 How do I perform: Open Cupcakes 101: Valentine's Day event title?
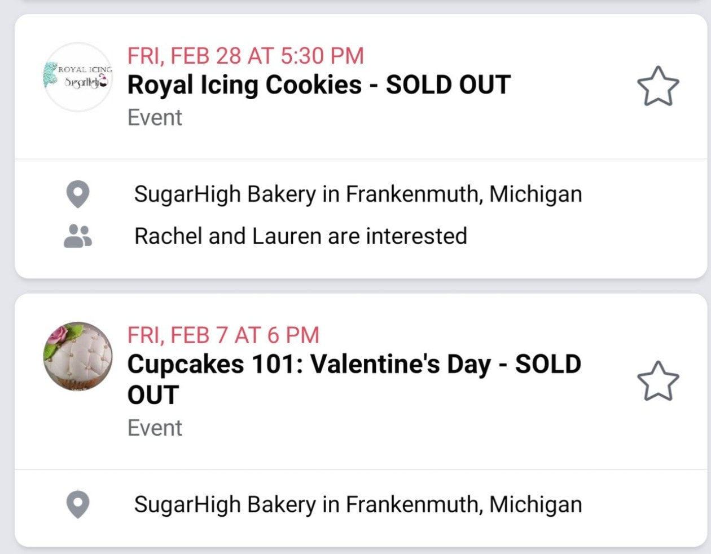[x=354, y=379]
